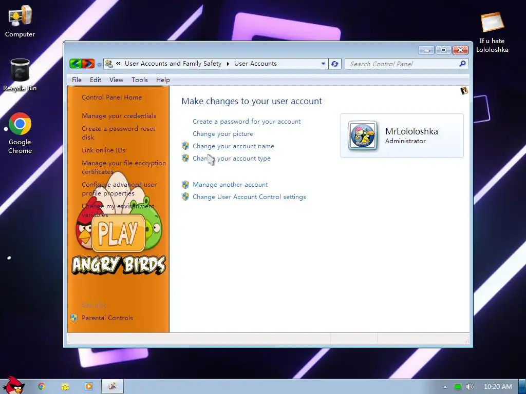Open Manage your credentials
Viewport: 526px width, 394px height.
119,116
